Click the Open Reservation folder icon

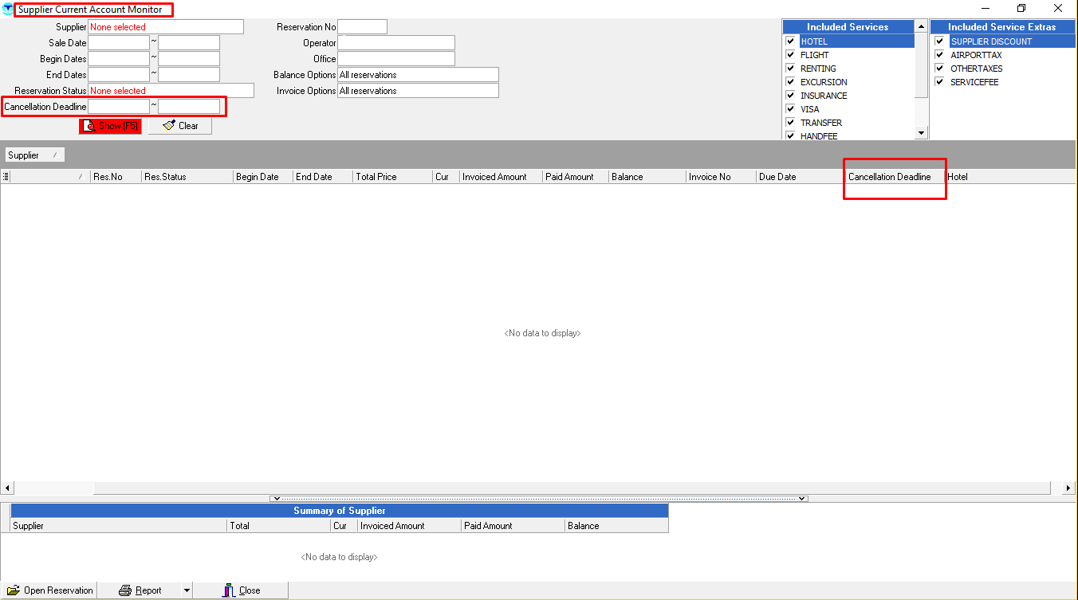(x=13, y=590)
